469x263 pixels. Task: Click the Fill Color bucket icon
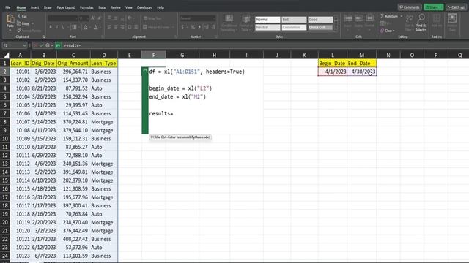(x=85, y=27)
